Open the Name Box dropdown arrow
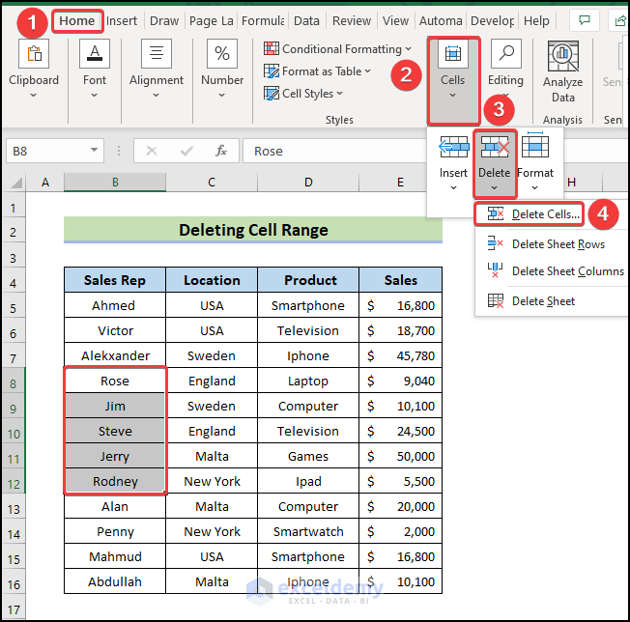 click(x=94, y=150)
